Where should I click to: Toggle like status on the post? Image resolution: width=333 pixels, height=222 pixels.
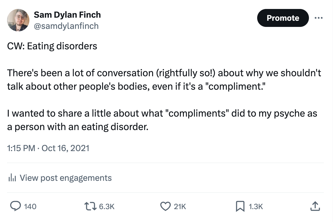pyautogui.click(x=166, y=206)
